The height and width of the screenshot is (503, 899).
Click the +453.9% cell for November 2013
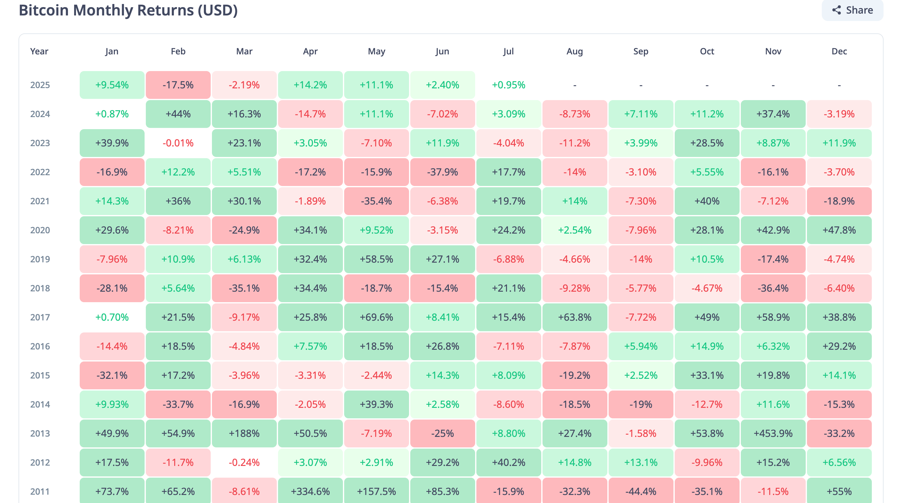tap(773, 433)
